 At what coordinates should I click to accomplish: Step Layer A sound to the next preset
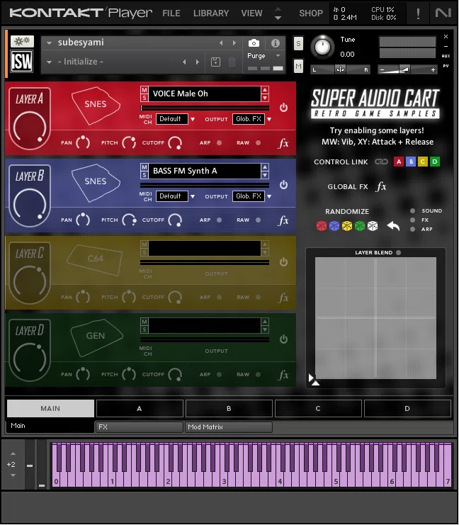[265, 98]
